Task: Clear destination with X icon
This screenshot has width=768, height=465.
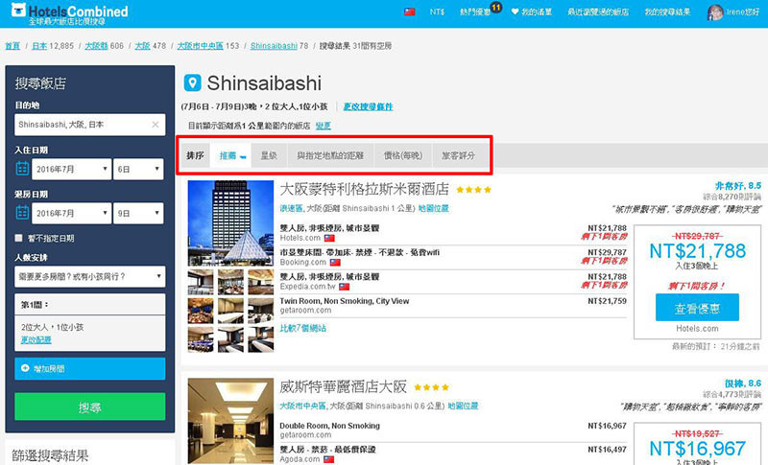Action: tap(156, 125)
